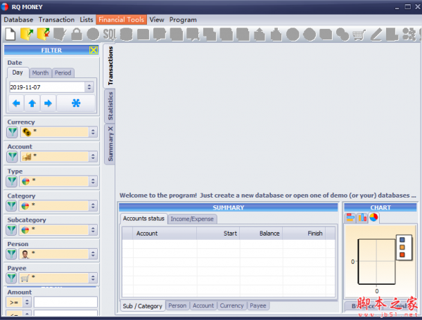Select the Sub / Category bottom tab
The height and width of the screenshot is (320, 422).
click(142, 306)
